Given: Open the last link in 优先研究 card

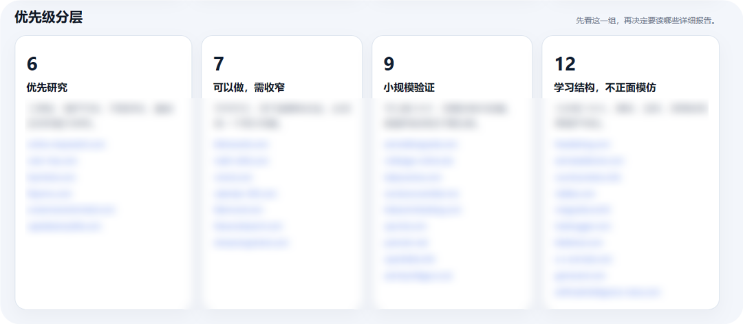Looking at the screenshot, I should 64,226.
